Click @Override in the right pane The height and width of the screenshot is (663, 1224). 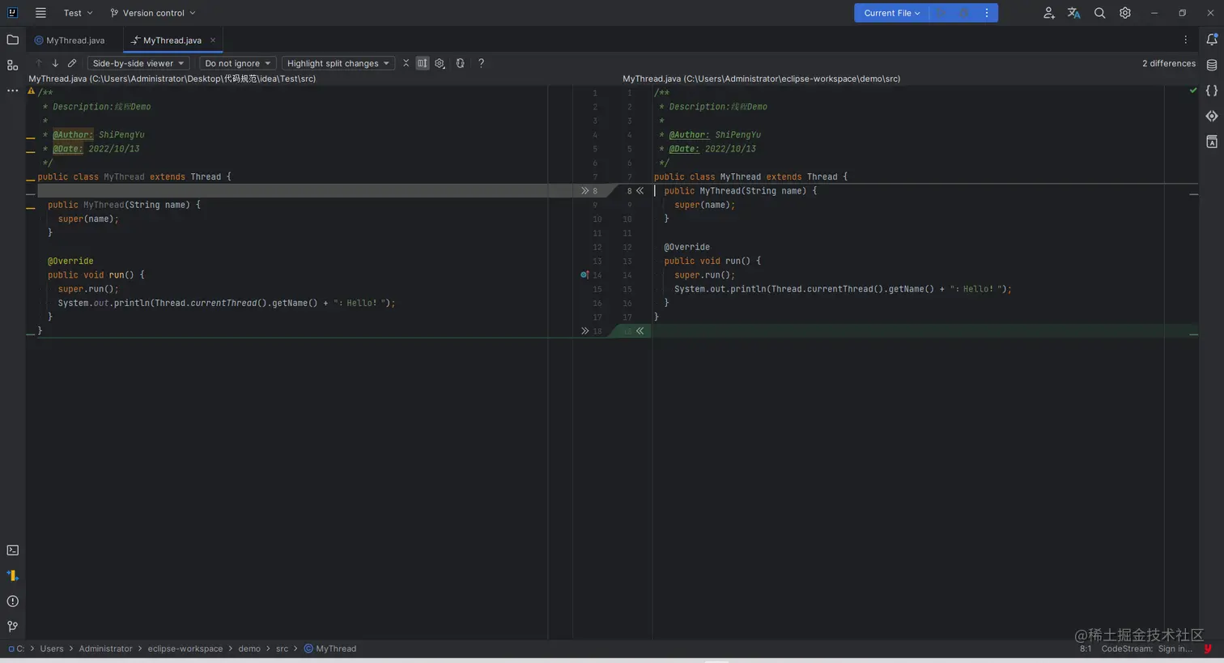coord(686,247)
